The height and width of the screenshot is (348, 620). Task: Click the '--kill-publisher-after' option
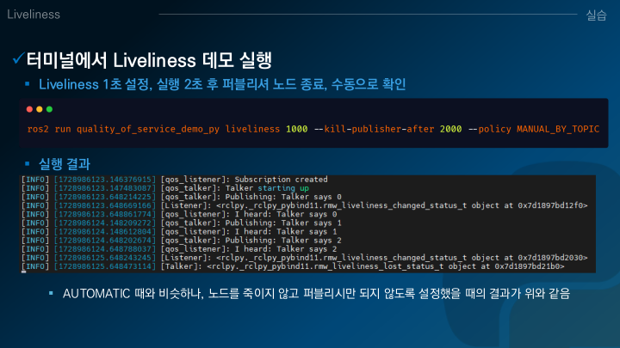tap(374, 129)
